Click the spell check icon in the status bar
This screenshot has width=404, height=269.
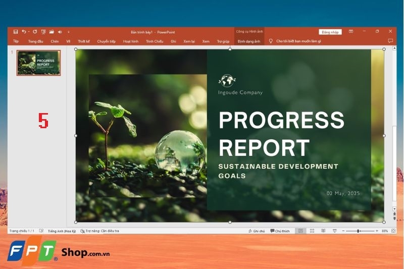pos(41,231)
